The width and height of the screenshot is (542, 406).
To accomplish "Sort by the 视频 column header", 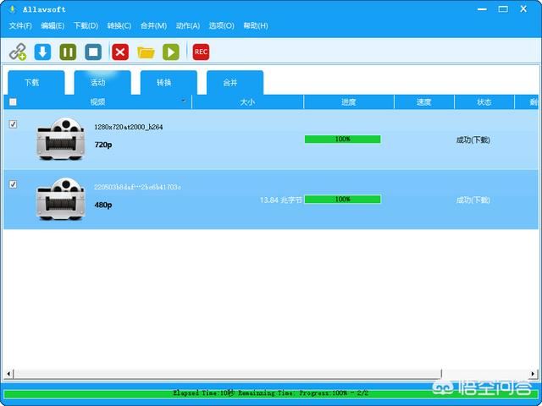I will coord(98,101).
